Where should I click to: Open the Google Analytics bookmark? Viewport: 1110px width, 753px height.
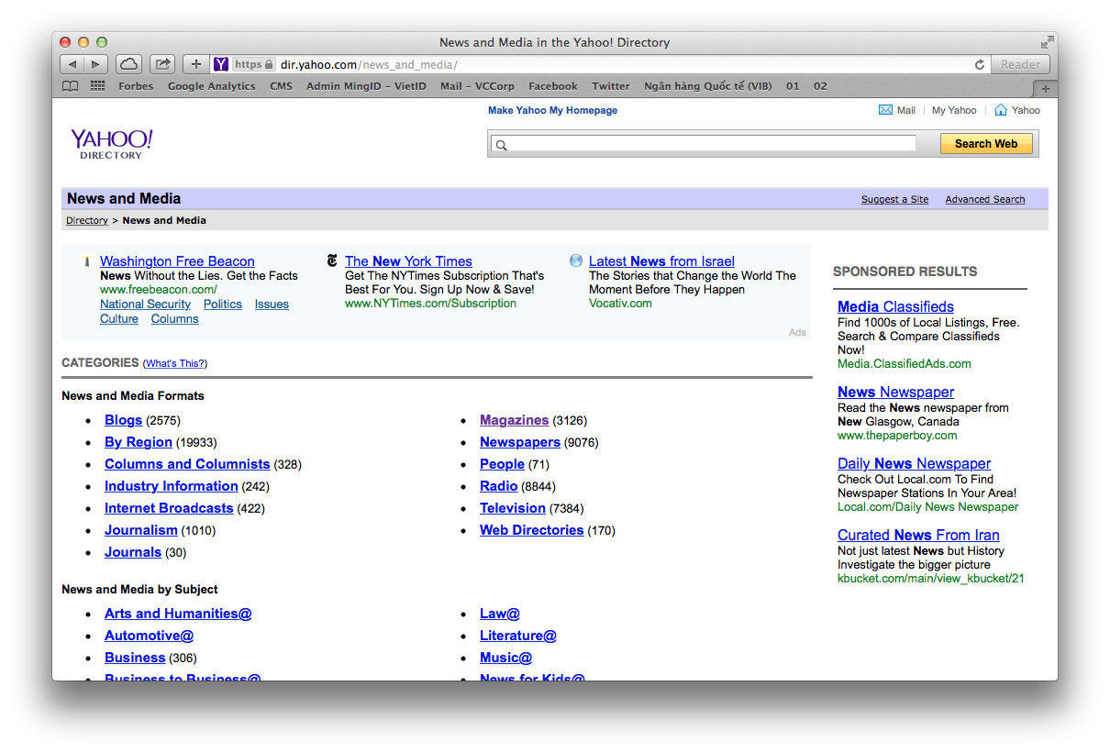tap(211, 85)
